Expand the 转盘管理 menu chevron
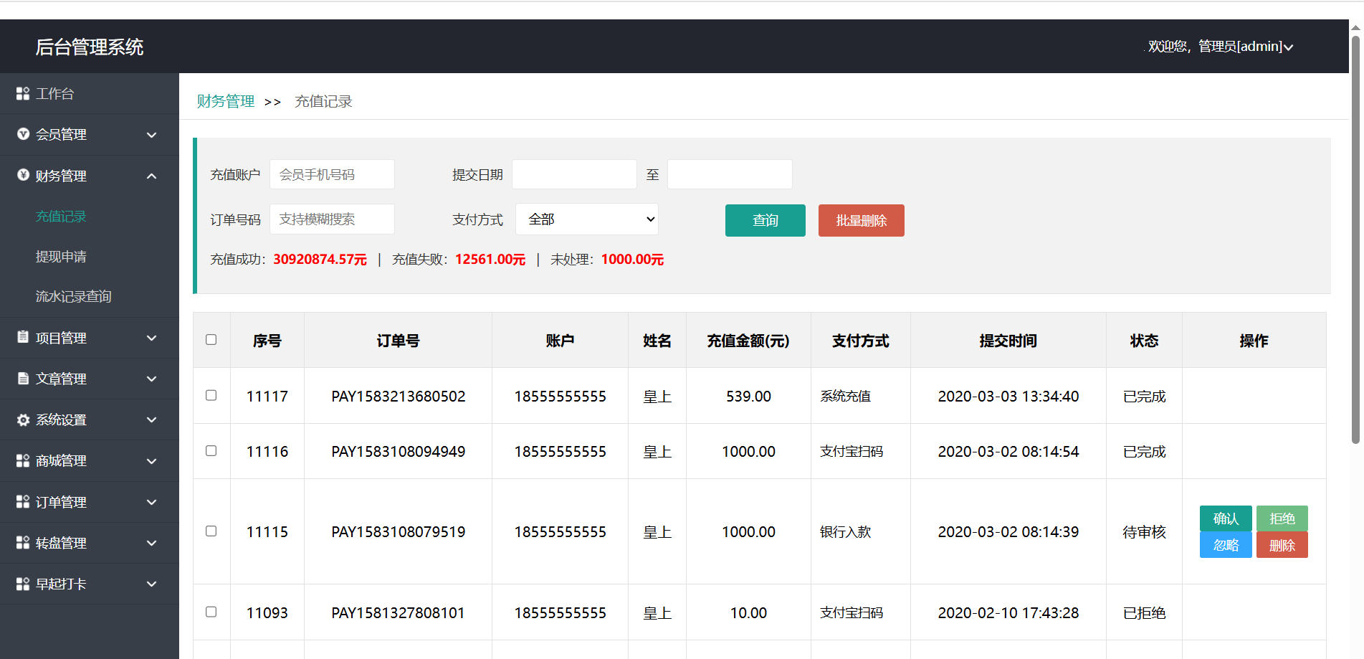The image size is (1364, 659). 151,543
